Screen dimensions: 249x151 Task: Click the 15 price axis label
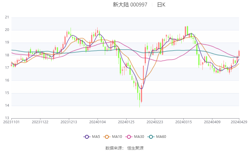point(7,93)
